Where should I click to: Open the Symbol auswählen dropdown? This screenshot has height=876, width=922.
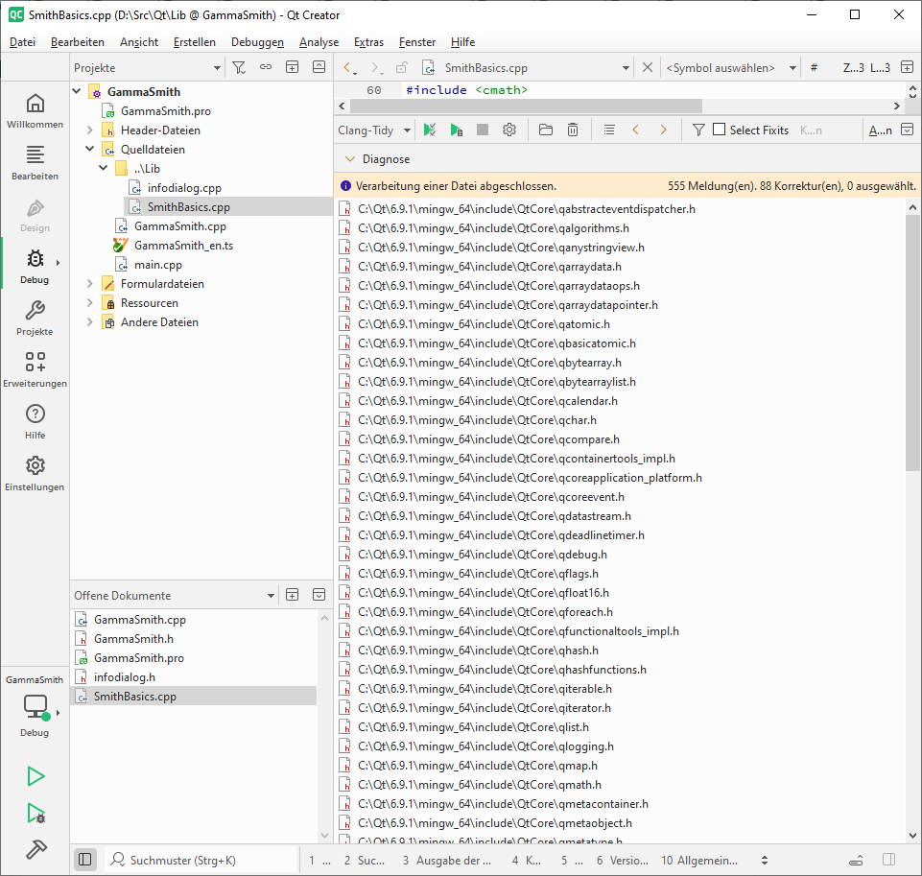(x=731, y=67)
